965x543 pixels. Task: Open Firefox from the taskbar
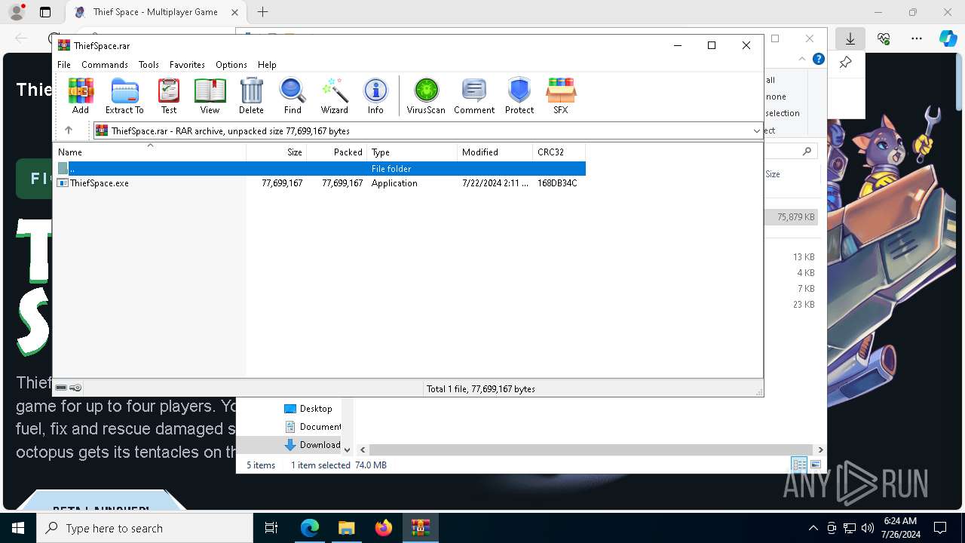384,528
